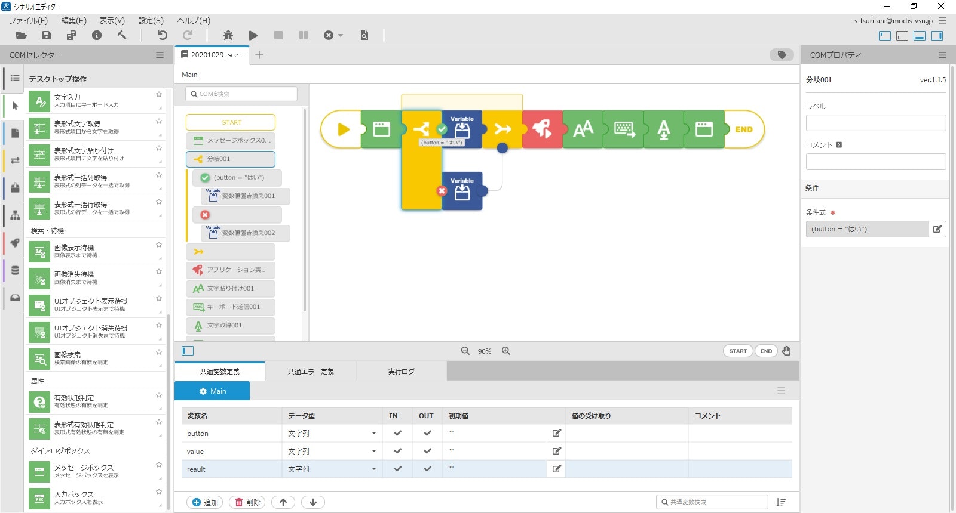Open data type dropdown for reault

374,469
